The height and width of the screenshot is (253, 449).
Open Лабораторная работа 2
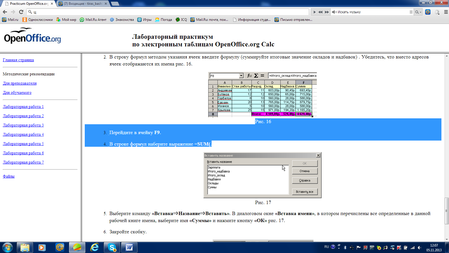click(23, 116)
